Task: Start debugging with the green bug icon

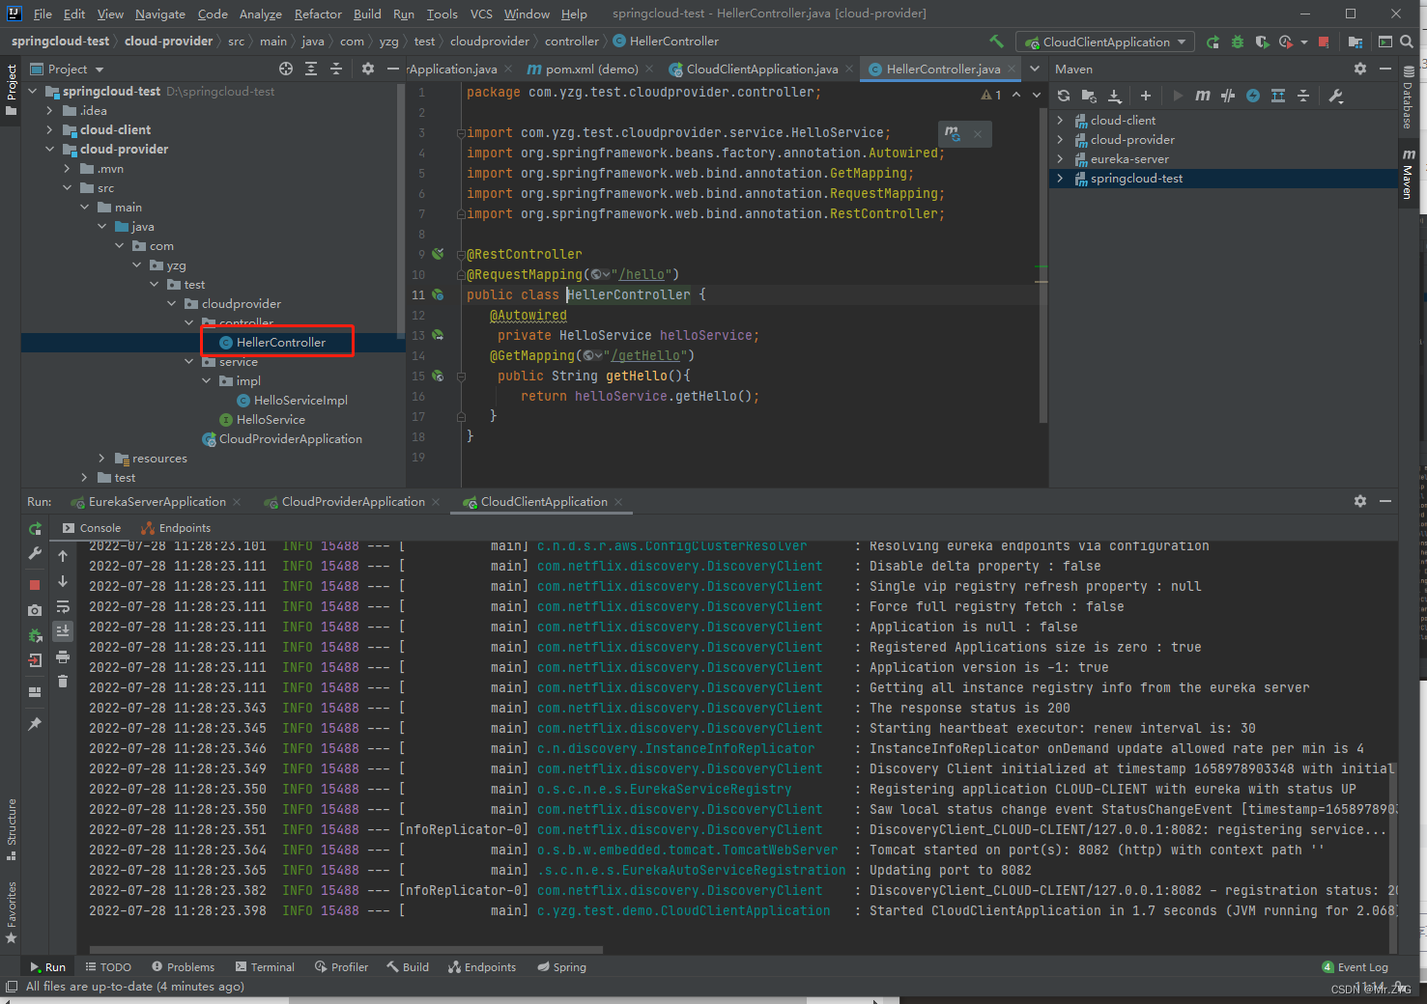Action: (1237, 42)
